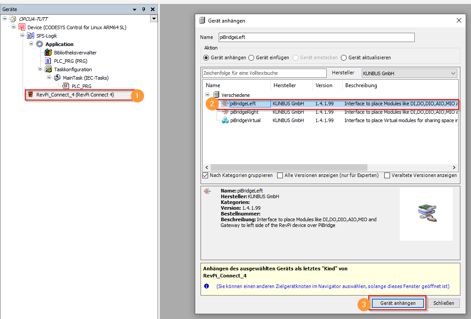Open the Geräte panel dropdown chevron

[134, 9]
